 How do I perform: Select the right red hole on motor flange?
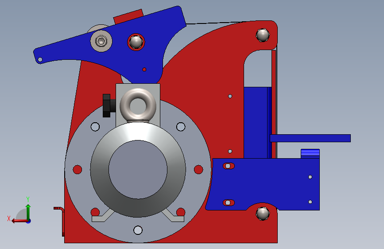(x=198, y=170)
